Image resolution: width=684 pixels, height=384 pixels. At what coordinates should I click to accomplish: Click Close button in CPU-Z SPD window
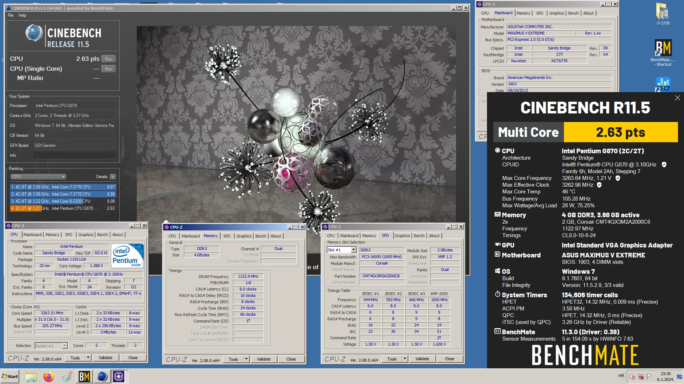point(450,359)
